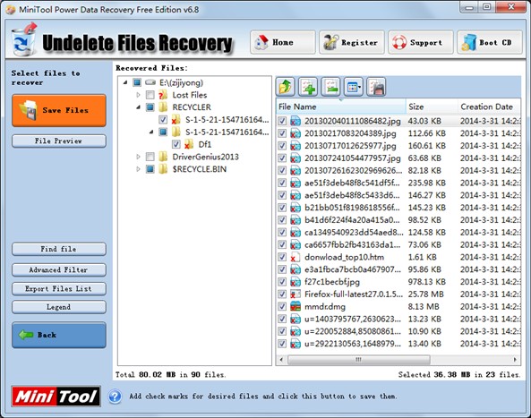Screen dimensions: 531x418
Task: Open the Home page
Action: click(x=283, y=42)
